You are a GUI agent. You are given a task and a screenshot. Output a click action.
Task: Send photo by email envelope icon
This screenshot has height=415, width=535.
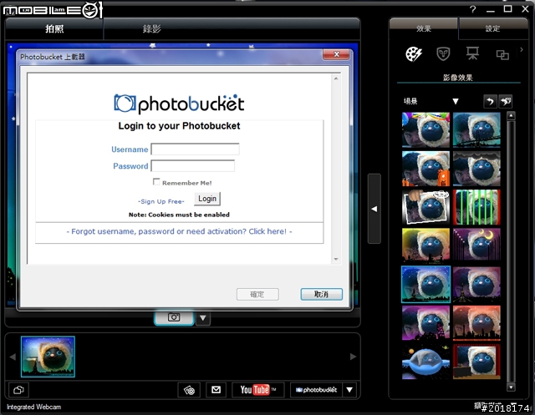tap(216, 390)
